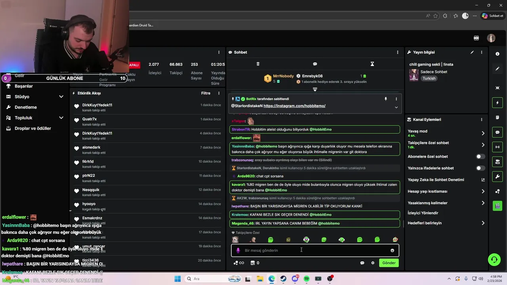Viewport: 507px width, 285px height.
Task: Open the emoji picker in message field
Action: click(393, 250)
